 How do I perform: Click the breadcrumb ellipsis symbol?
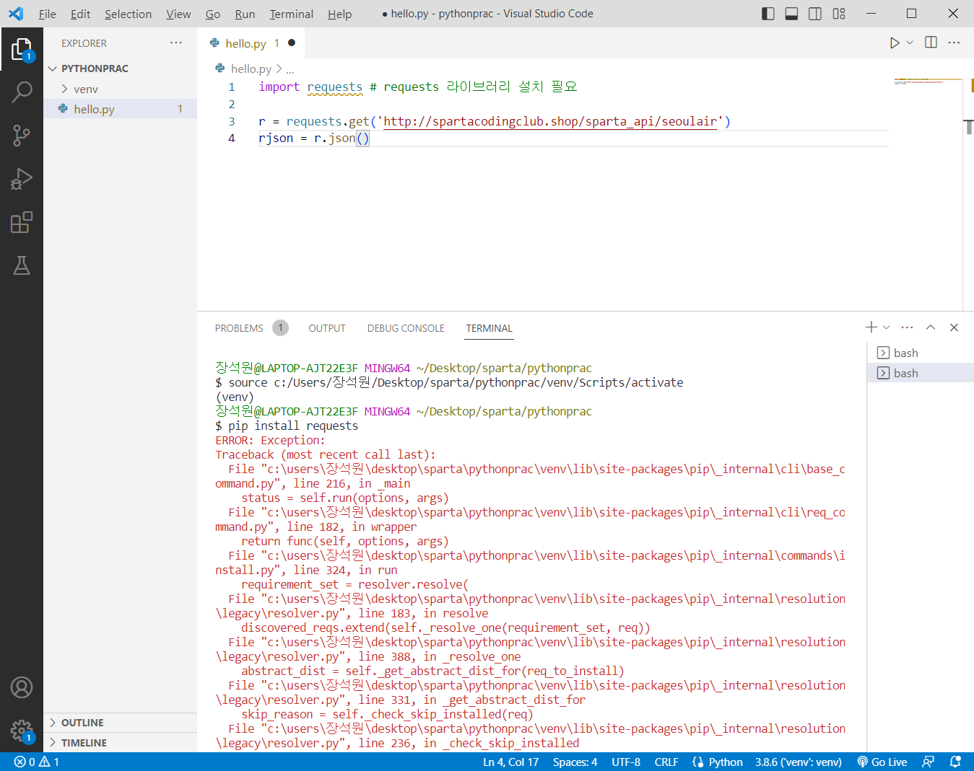click(290, 69)
